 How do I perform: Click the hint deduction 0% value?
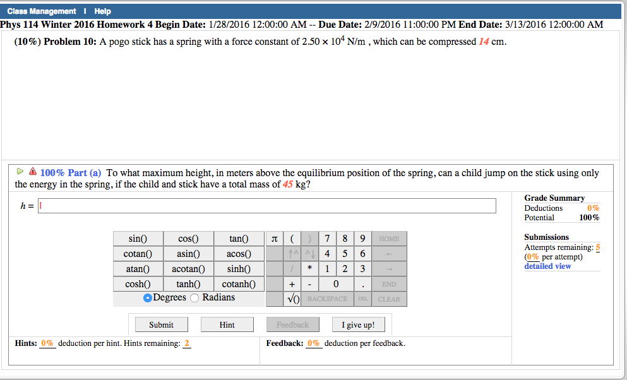tap(47, 343)
